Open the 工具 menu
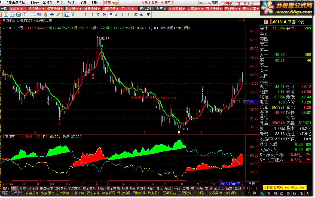Image resolution: width=315 pixels, height=198 pixels. pyautogui.click(x=83, y=3)
